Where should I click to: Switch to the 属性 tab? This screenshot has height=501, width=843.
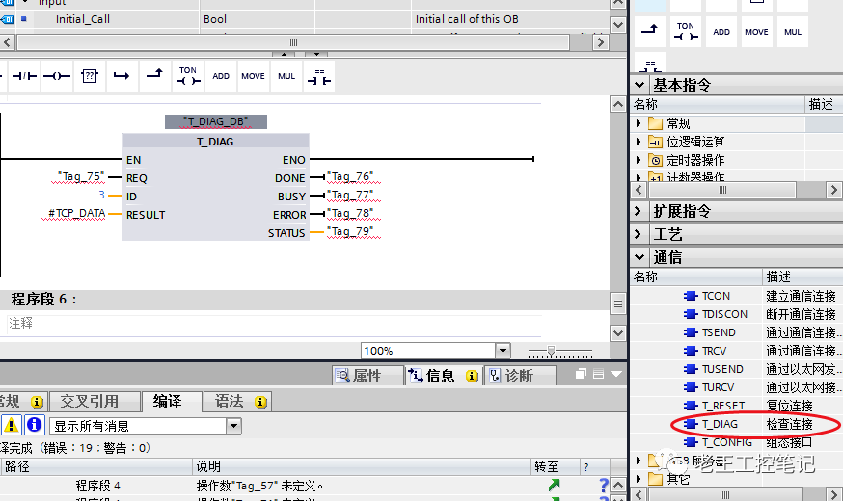(367, 376)
